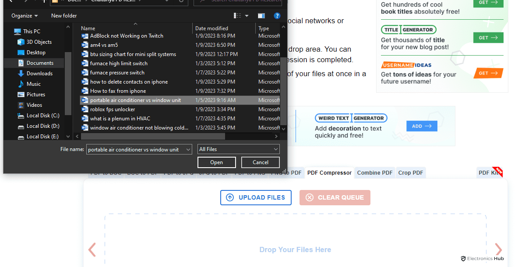Switch to the Combine PDF tab
The image size is (518, 267).
click(374, 173)
